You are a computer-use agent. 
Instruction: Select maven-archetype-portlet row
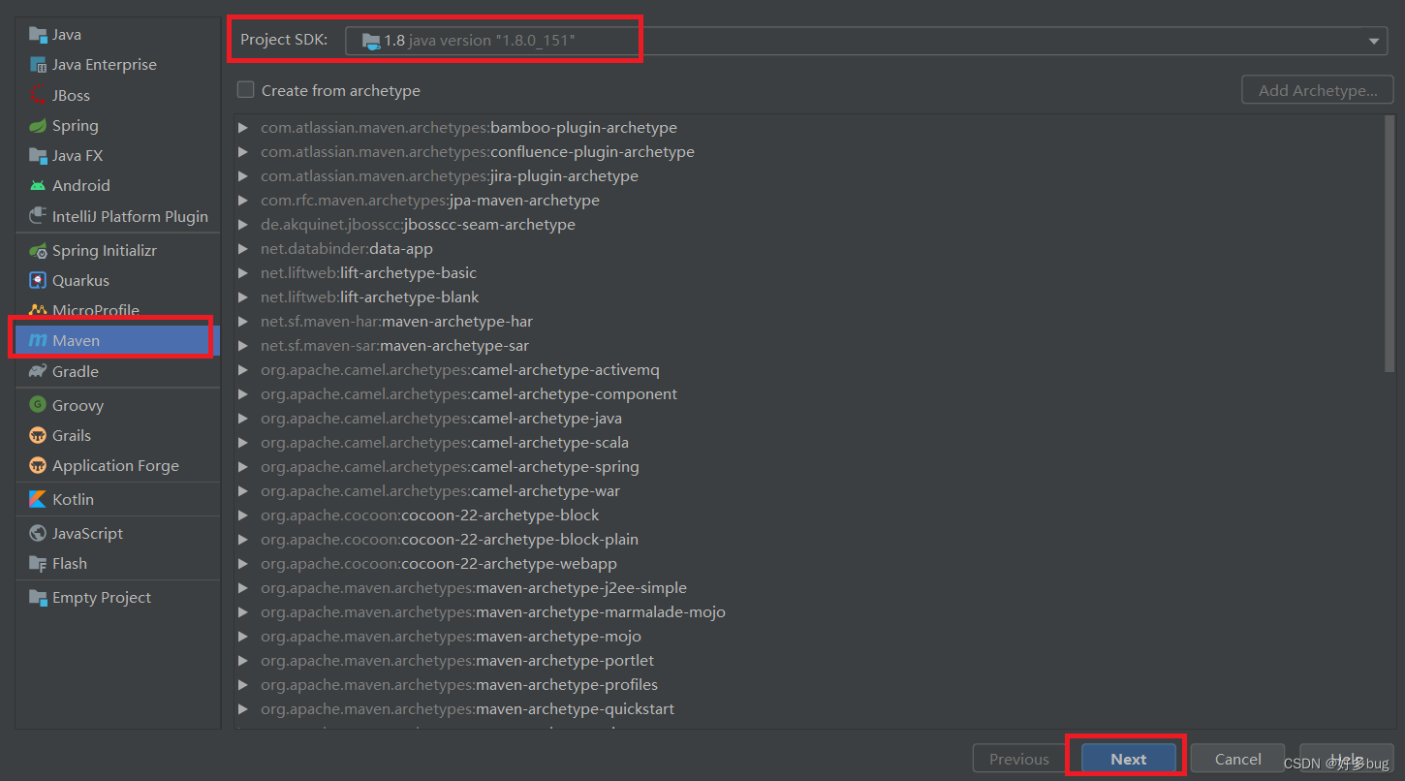tap(809, 661)
